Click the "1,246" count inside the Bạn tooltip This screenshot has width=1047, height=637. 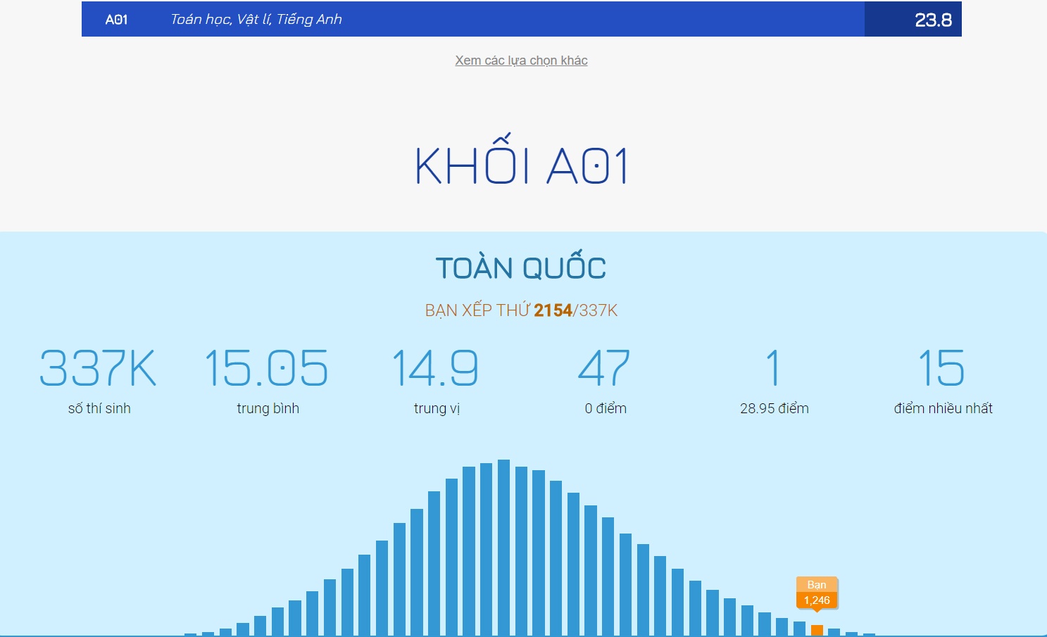click(x=817, y=600)
